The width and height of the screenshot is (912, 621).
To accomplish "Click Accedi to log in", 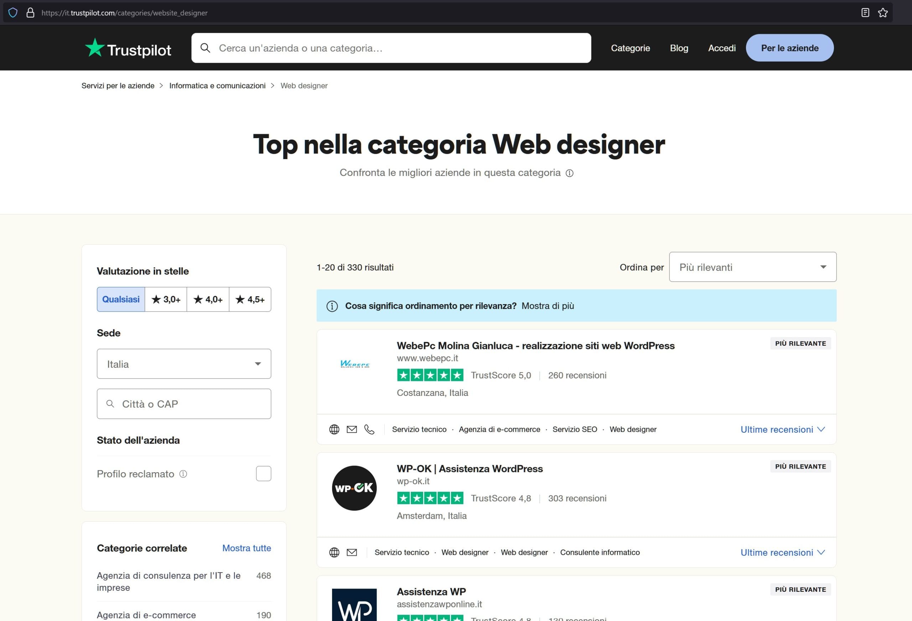I will click(x=722, y=48).
